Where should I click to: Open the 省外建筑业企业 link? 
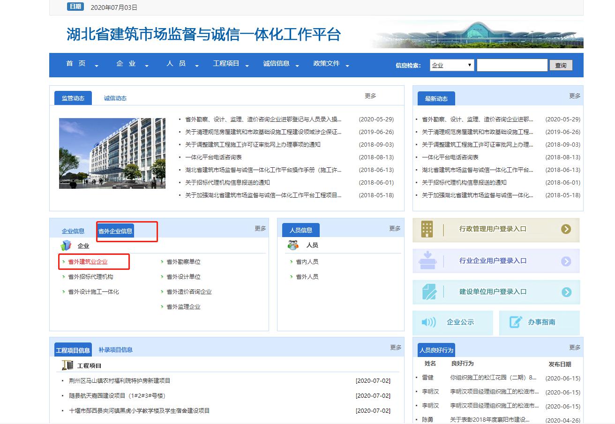pyautogui.click(x=88, y=262)
